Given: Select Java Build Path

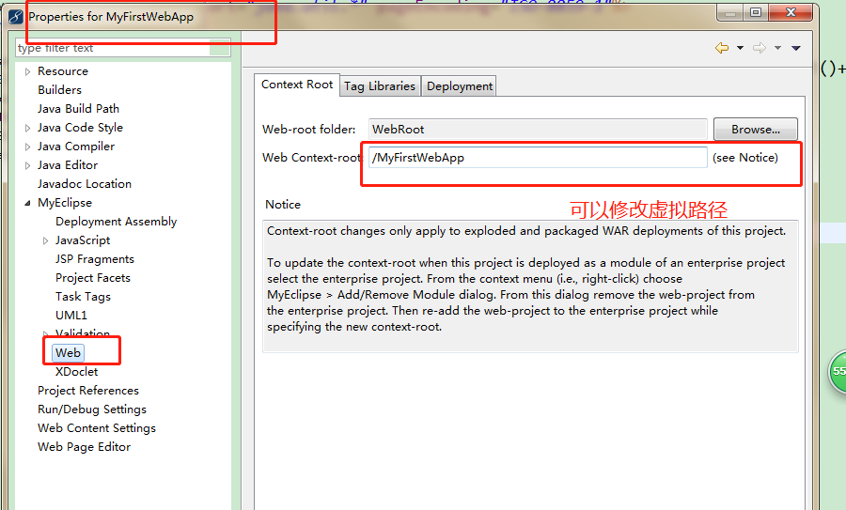Looking at the screenshot, I should (x=78, y=109).
